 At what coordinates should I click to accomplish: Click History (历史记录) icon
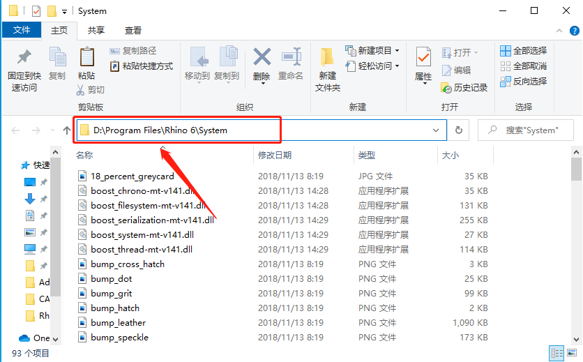(x=446, y=88)
